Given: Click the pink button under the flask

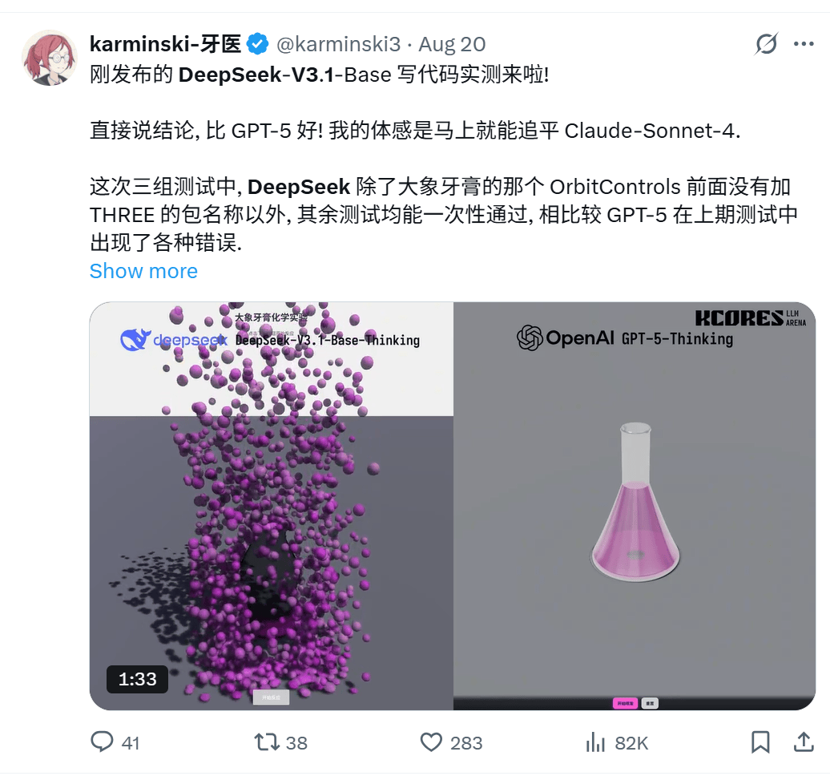Looking at the screenshot, I should [x=626, y=704].
